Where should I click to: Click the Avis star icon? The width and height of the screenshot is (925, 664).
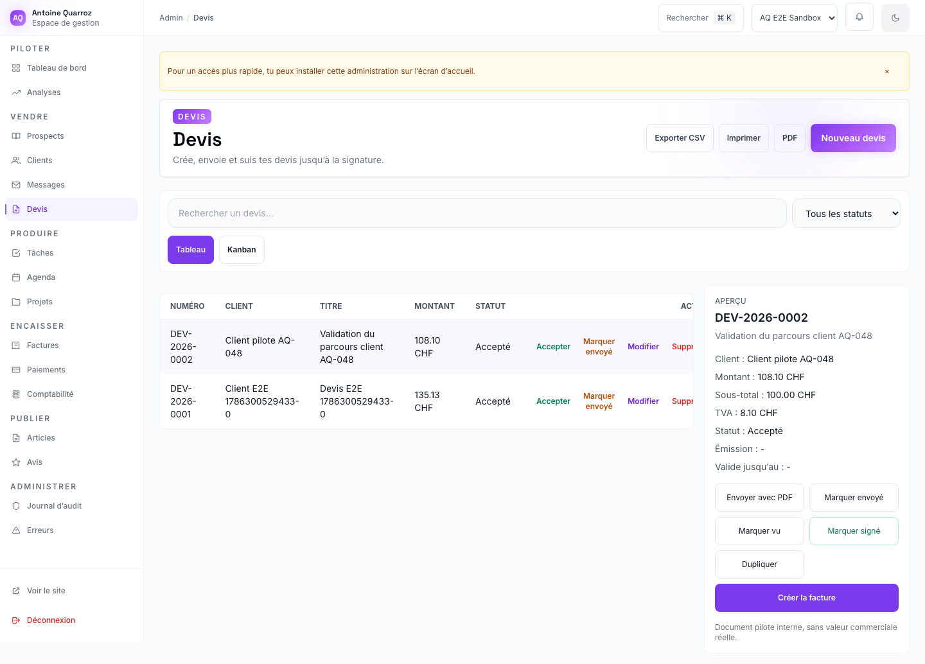(16, 462)
